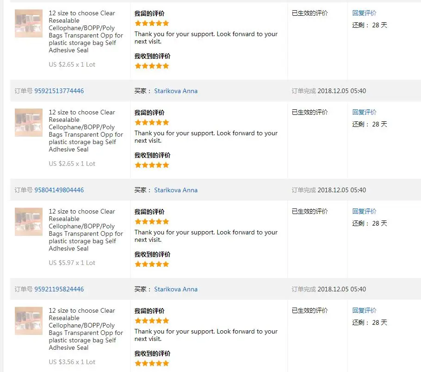Open product thumbnail of the first listed item
This screenshot has height=372, width=421.
(29, 23)
